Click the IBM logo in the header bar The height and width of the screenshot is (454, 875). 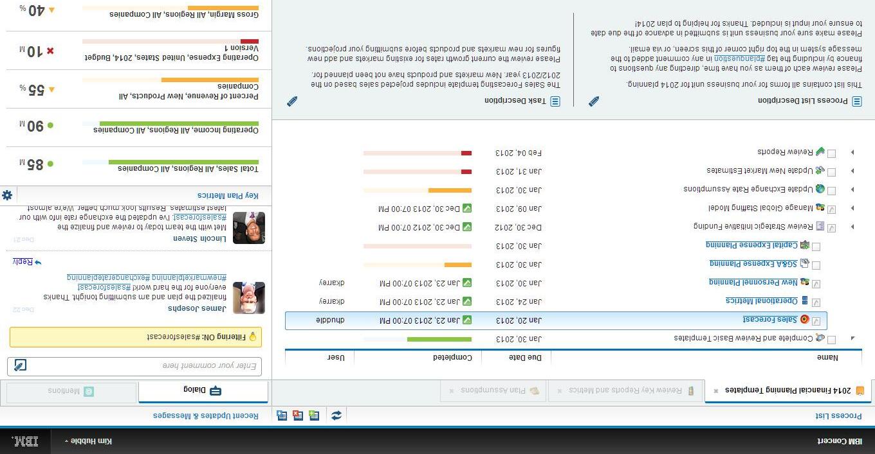tap(26, 441)
